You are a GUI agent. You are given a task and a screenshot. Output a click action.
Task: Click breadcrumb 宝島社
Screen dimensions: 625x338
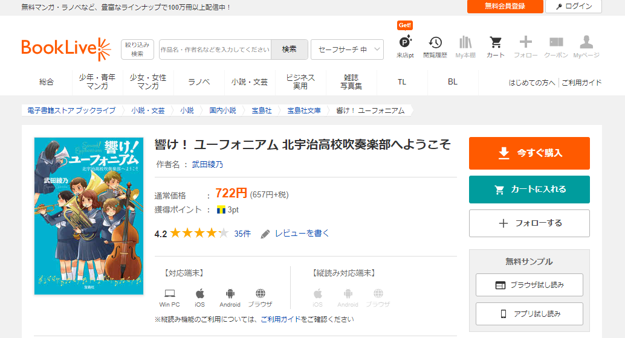click(x=262, y=110)
